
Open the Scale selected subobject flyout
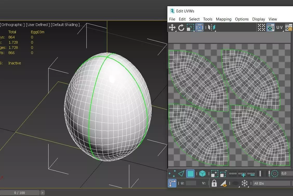[x=190, y=28]
